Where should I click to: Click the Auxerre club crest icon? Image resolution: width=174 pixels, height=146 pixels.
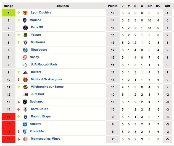pyautogui.click(x=25, y=124)
